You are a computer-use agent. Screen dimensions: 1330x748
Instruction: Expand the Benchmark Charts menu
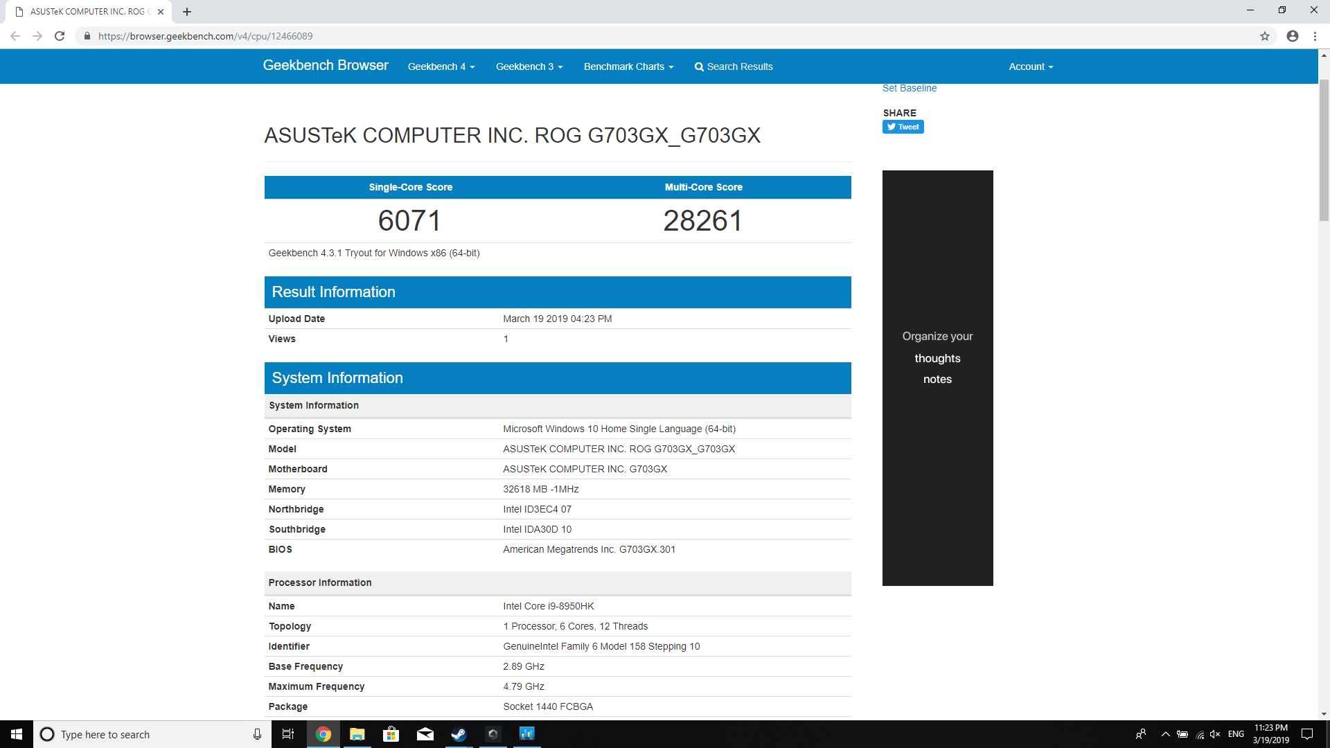[x=628, y=66]
